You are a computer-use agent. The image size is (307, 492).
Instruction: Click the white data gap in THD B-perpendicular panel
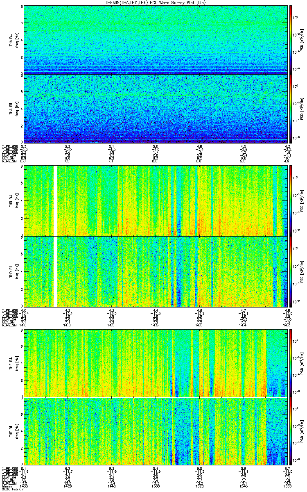[x=55, y=200]
